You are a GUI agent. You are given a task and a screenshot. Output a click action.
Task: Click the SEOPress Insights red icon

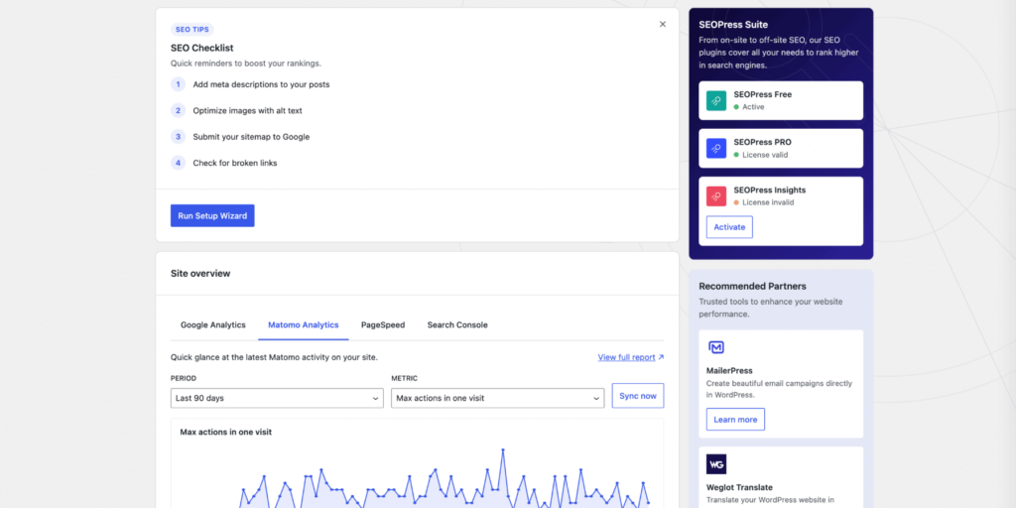716,196
